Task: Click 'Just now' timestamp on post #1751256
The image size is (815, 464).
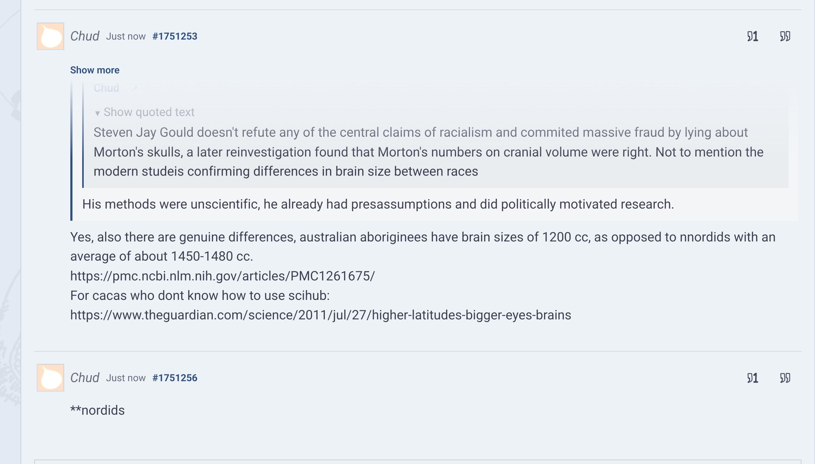Action: [x=125, y=378]
